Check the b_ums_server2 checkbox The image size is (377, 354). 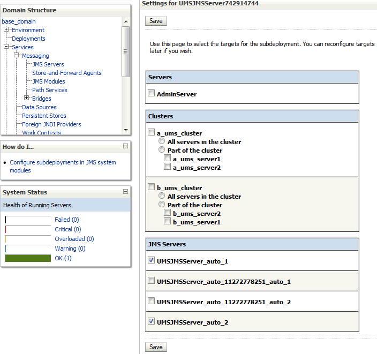point(167,213)
